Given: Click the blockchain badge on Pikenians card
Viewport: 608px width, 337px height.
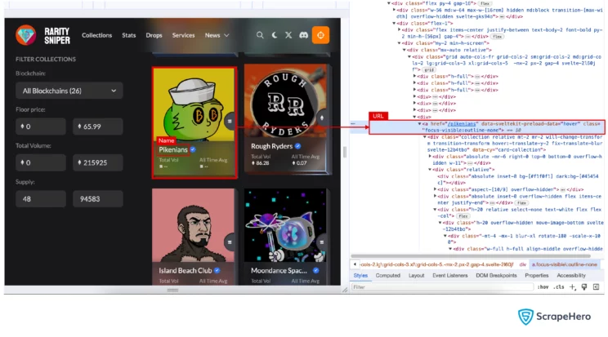Looking at the screenshot, I should (230, 122).
